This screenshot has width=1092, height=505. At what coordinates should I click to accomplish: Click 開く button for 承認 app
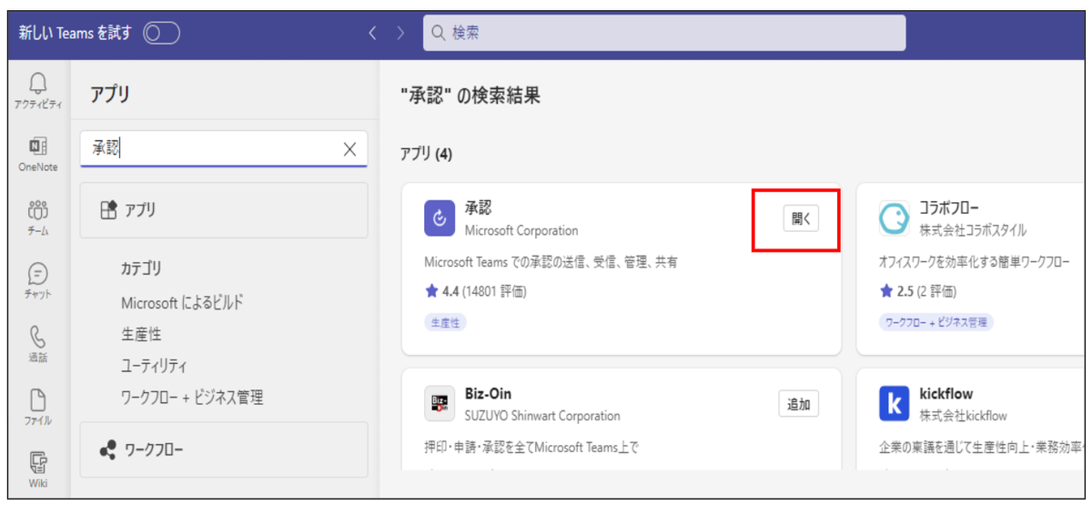pos(801,218)
